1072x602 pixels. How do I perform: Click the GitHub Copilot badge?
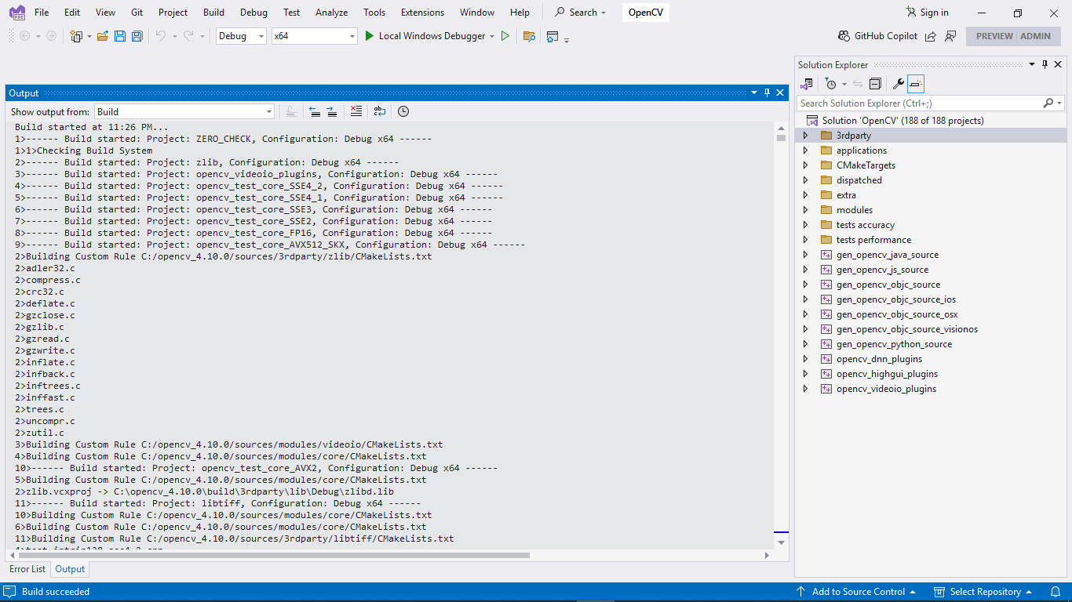click(877, 36)
